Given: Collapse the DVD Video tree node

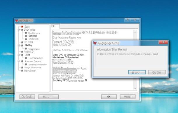Looking at the screenshot, I should [x=18, y=30].
